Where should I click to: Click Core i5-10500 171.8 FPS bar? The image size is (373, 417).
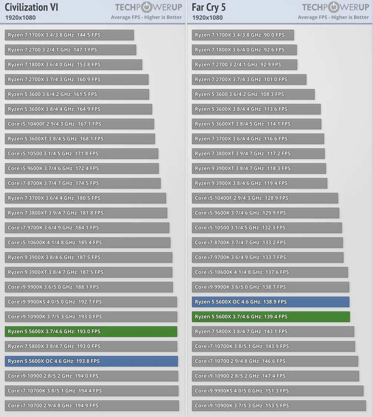pyautogui.click(x=81, y=153)
